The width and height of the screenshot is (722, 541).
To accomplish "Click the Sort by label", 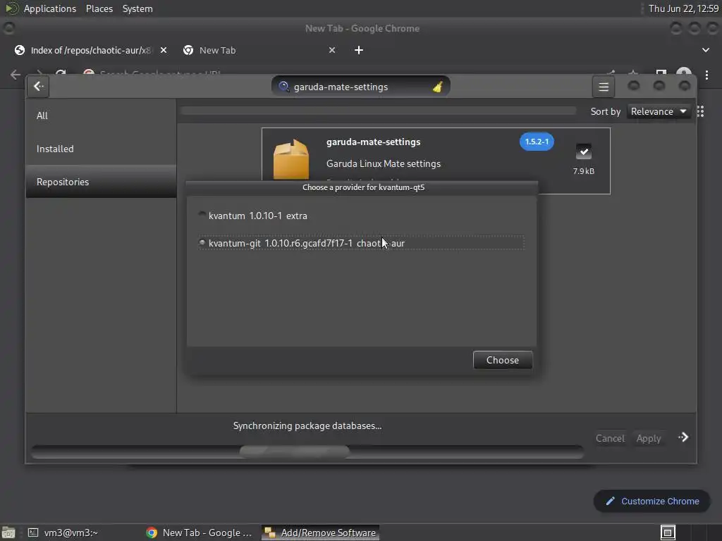I will [605, 111].
